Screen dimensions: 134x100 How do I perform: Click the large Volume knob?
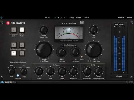44,50
